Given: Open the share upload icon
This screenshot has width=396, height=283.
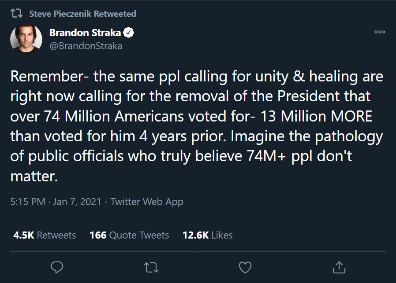Looking at the screenshot, I should tap(339, 268).
